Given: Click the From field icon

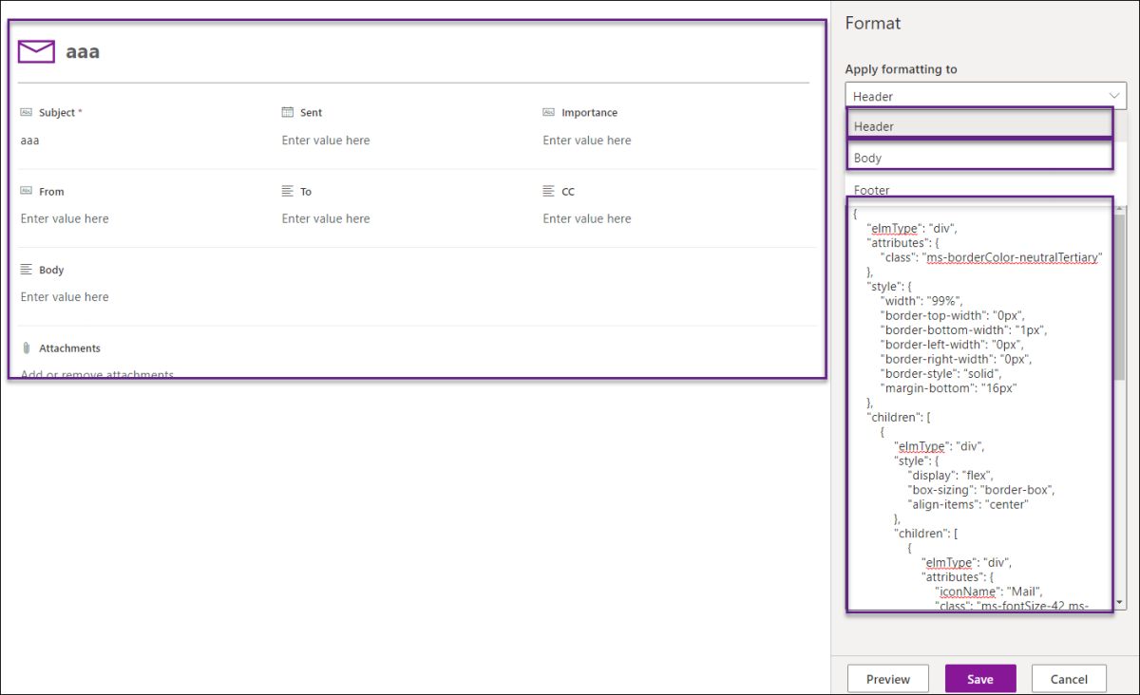Looking at the screenshot, I should (x=26, y=191).
